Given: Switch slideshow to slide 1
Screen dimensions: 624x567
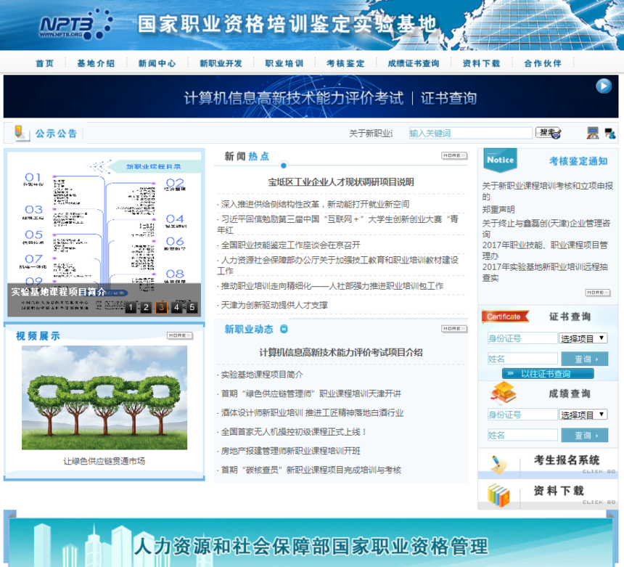Looking at the screenshot, I should pyautogui.click(x=131, y=307).
